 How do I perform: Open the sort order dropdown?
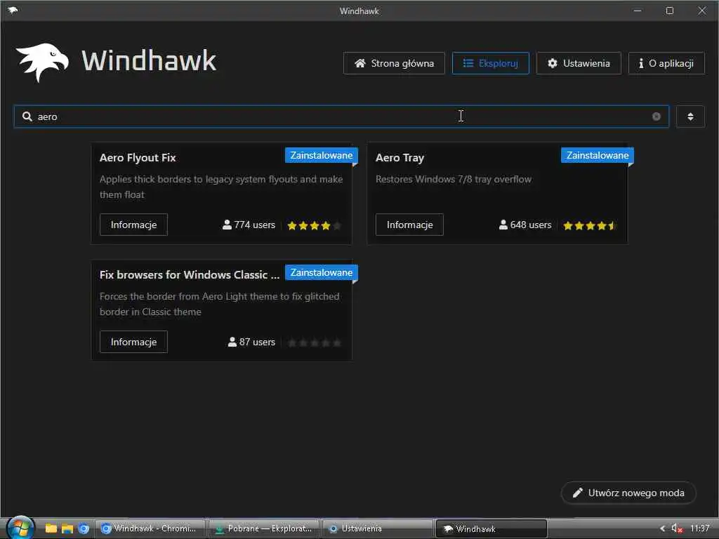coord(690,117)
